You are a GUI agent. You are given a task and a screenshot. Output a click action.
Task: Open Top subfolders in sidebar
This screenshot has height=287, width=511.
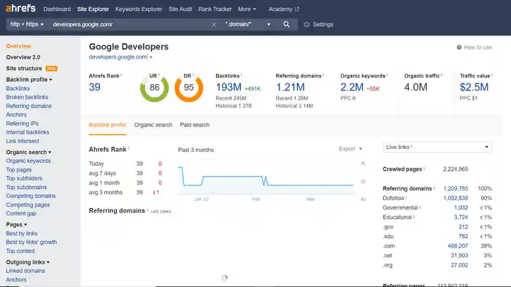coord(24,178)
